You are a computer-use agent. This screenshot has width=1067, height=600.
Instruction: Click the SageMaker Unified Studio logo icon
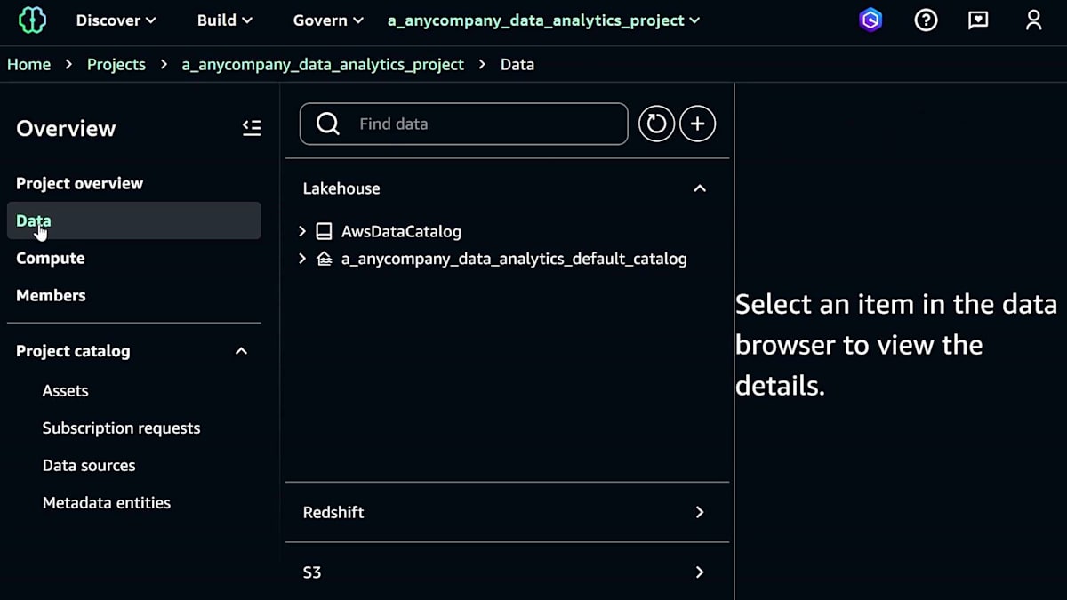pos(32,20)
